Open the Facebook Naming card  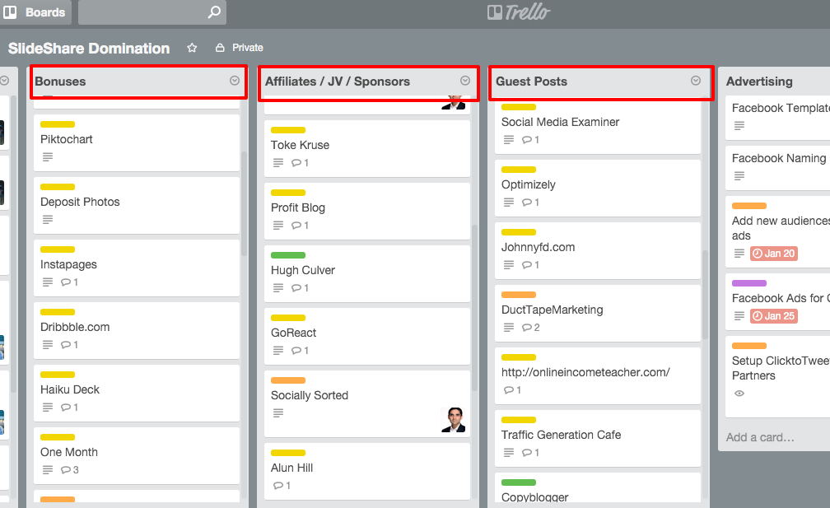click(x=777, y=168)
